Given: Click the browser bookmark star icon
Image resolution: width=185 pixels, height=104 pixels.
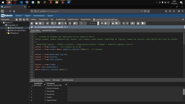Looking at the screenshot, I should pyautogui.click(x=149, y=11).
